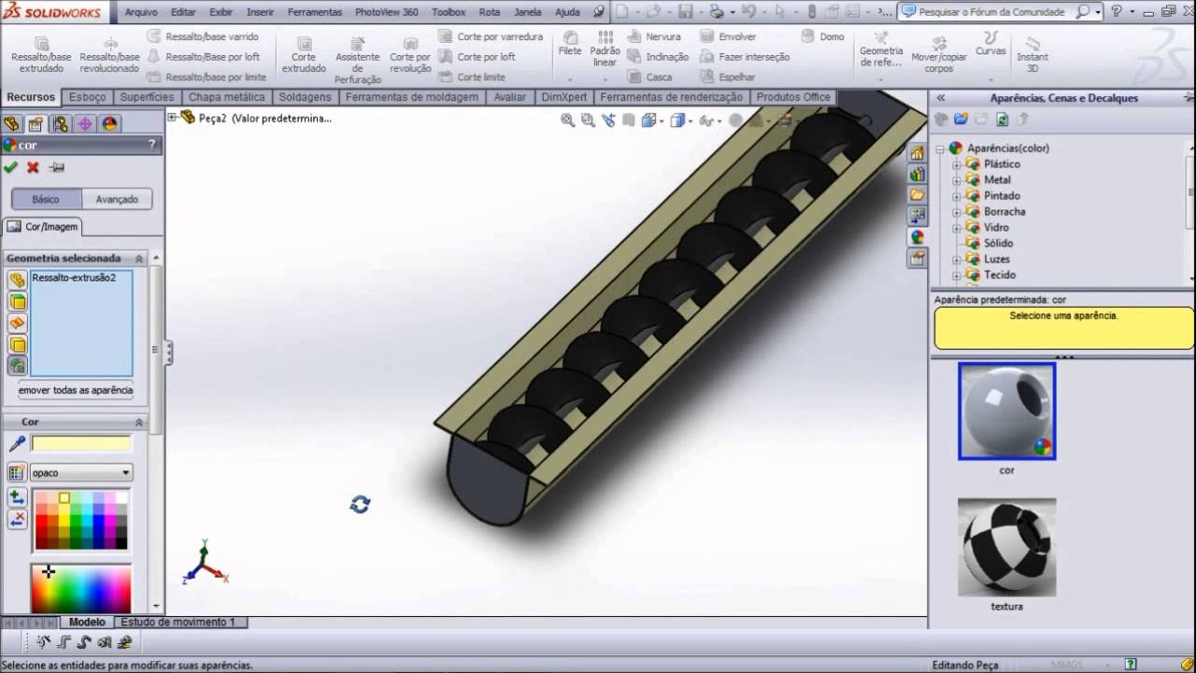The width and height of the screenshot is (1196, 673).
Task: Open the Ferramentas menu
Action: pos(315,12)
